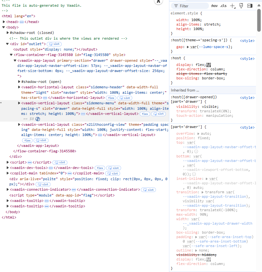Viewport: 262px width, 272px height.
Task: Expand the gap property var value triangle
Action: click(x=188, y=47)
